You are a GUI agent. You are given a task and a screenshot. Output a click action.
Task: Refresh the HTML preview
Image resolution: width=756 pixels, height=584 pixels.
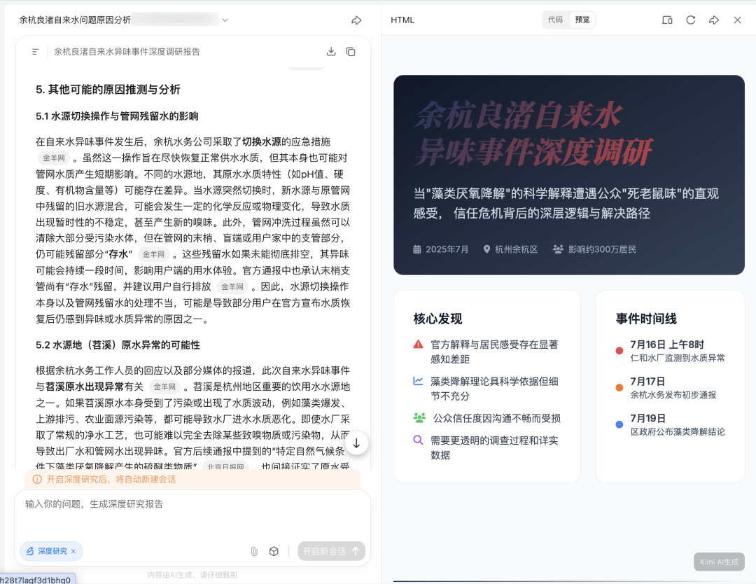690,20
